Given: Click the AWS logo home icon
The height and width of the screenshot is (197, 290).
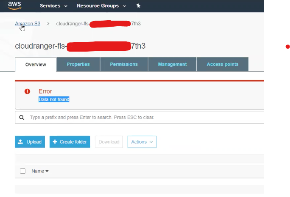Looking at the screenshot, I should pos(14,5).
